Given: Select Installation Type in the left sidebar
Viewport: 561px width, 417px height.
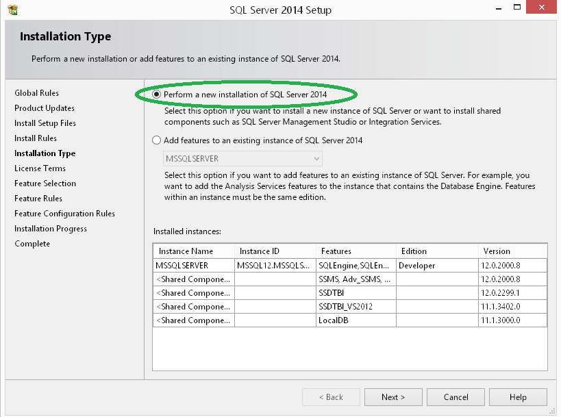Looking at the screenshot, I should click(x=45, y=153).
